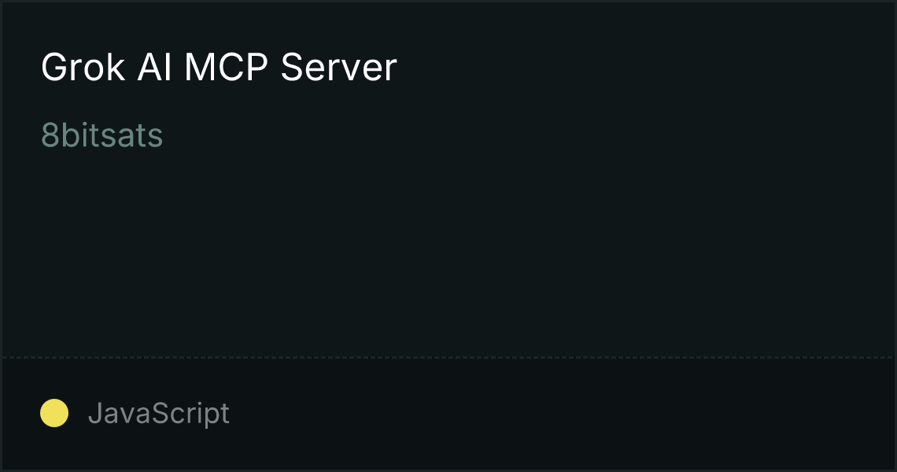The image size is (897, 472).
Task: Open the Grok AI MCP Server title
Action: tap(219, 68)
